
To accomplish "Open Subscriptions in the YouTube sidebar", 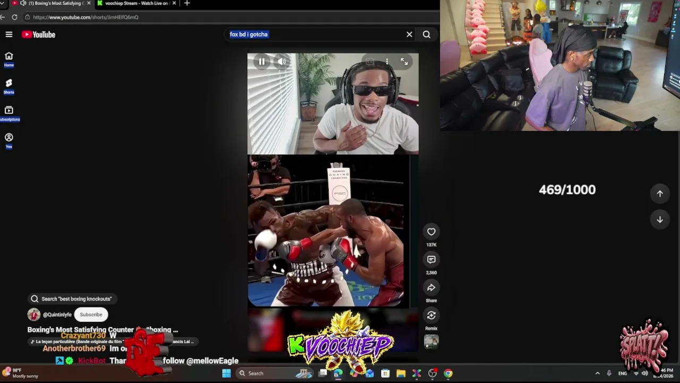I will 9,114.
